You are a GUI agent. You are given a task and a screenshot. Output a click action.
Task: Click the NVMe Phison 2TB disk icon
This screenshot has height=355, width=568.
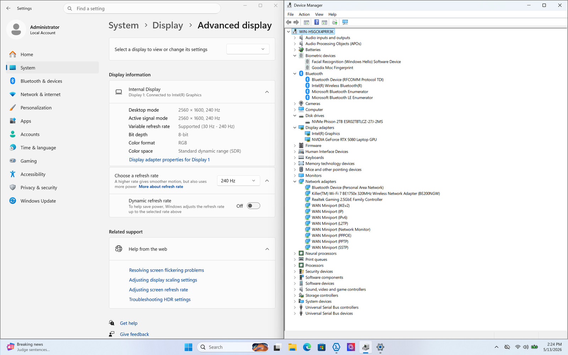[x=307, y=122]
